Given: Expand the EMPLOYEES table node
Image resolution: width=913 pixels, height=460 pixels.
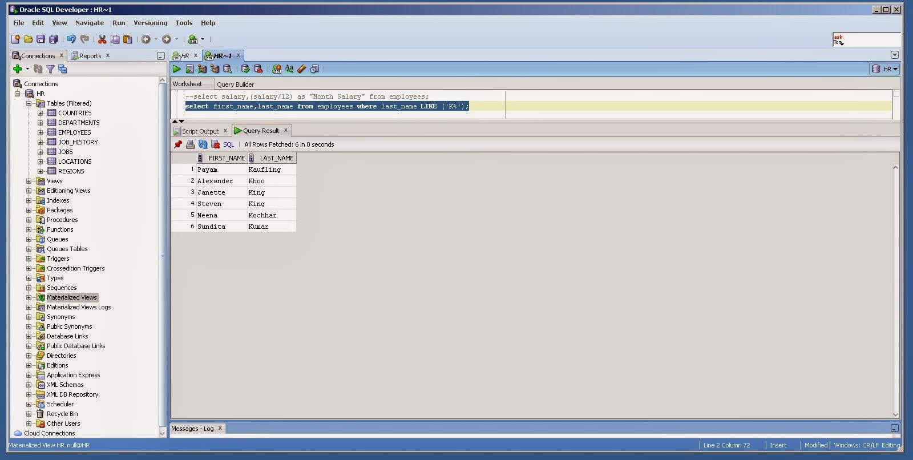Looking at the screenshot, I should [41, 132].
